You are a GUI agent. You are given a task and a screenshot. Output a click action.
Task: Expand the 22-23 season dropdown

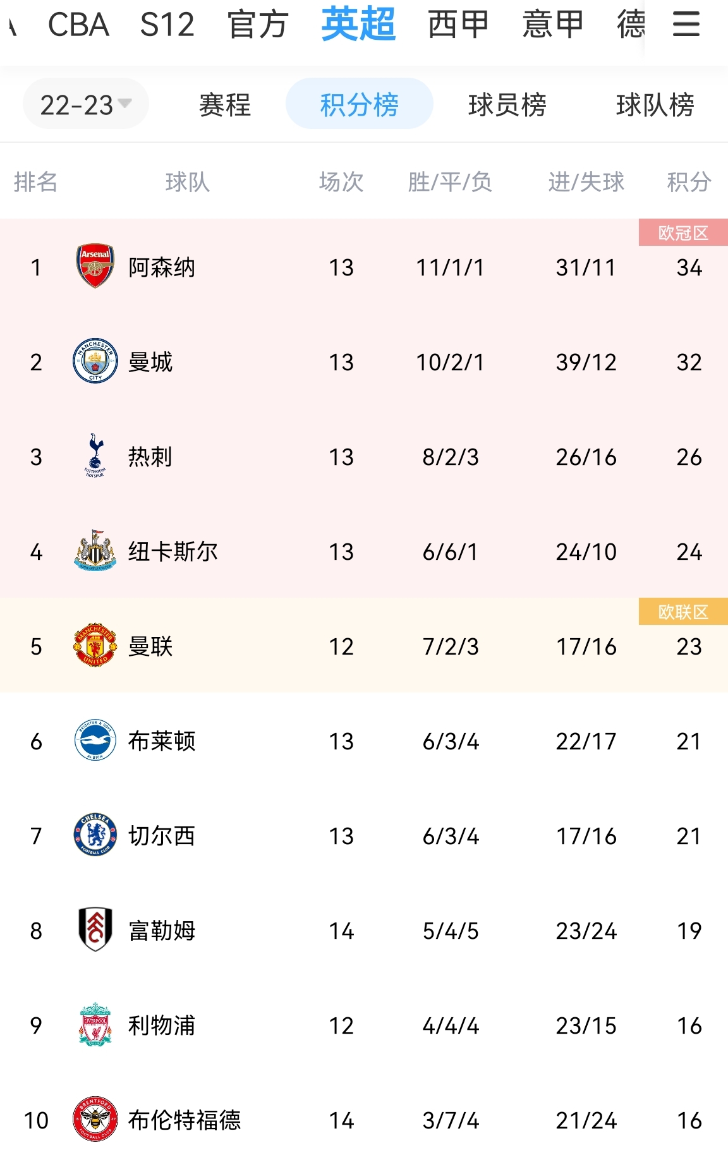[86, 104]
